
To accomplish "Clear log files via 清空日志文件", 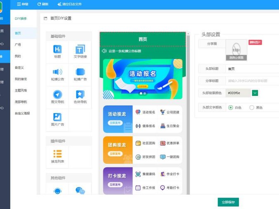I will pyautogui.click(x=70, y=4).
